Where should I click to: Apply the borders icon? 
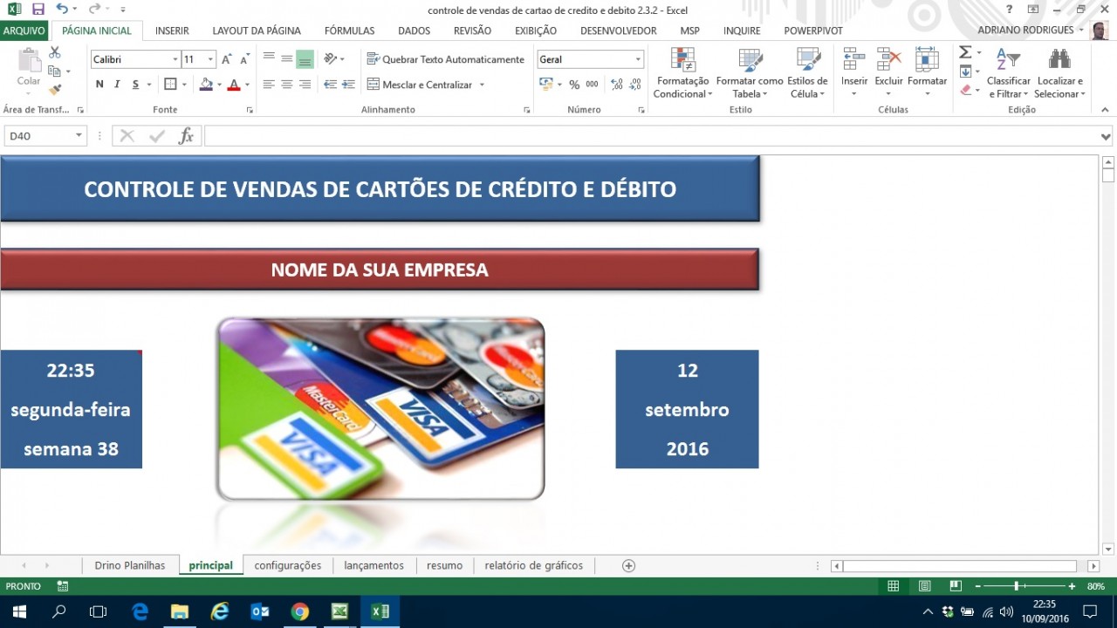click(170, 85)
